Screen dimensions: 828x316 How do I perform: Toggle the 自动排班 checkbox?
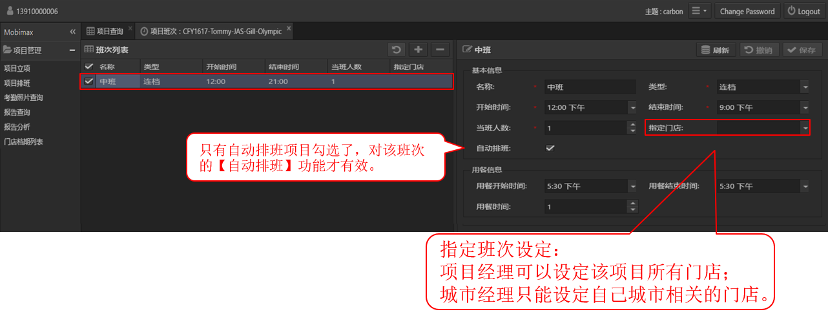(550, 148)
